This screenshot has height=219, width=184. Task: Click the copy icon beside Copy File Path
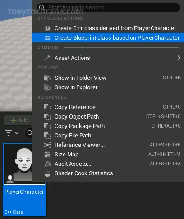(x=47, y=136)
